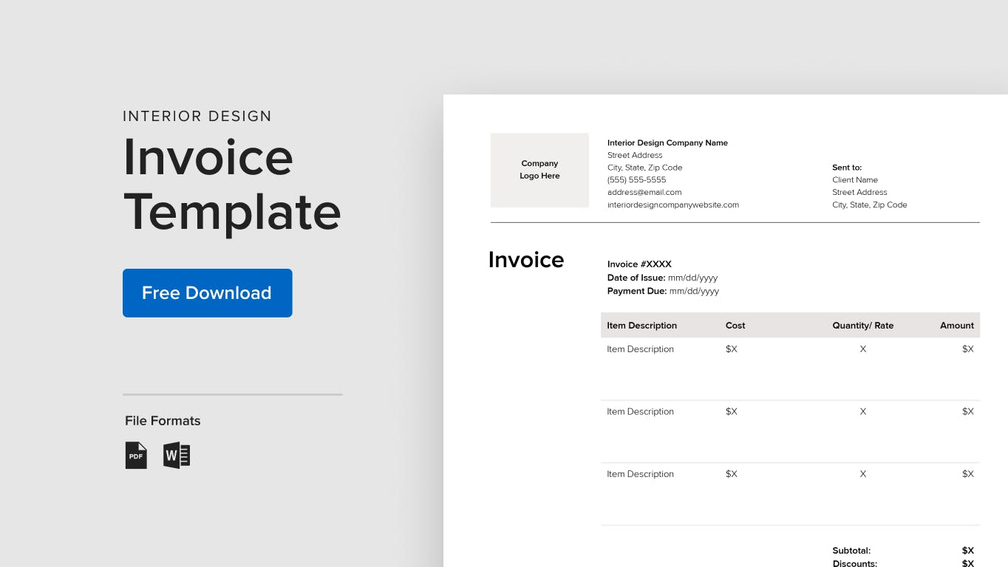Select the Invoice #XXXX field
1008x567 pixels.
point(638,264)
